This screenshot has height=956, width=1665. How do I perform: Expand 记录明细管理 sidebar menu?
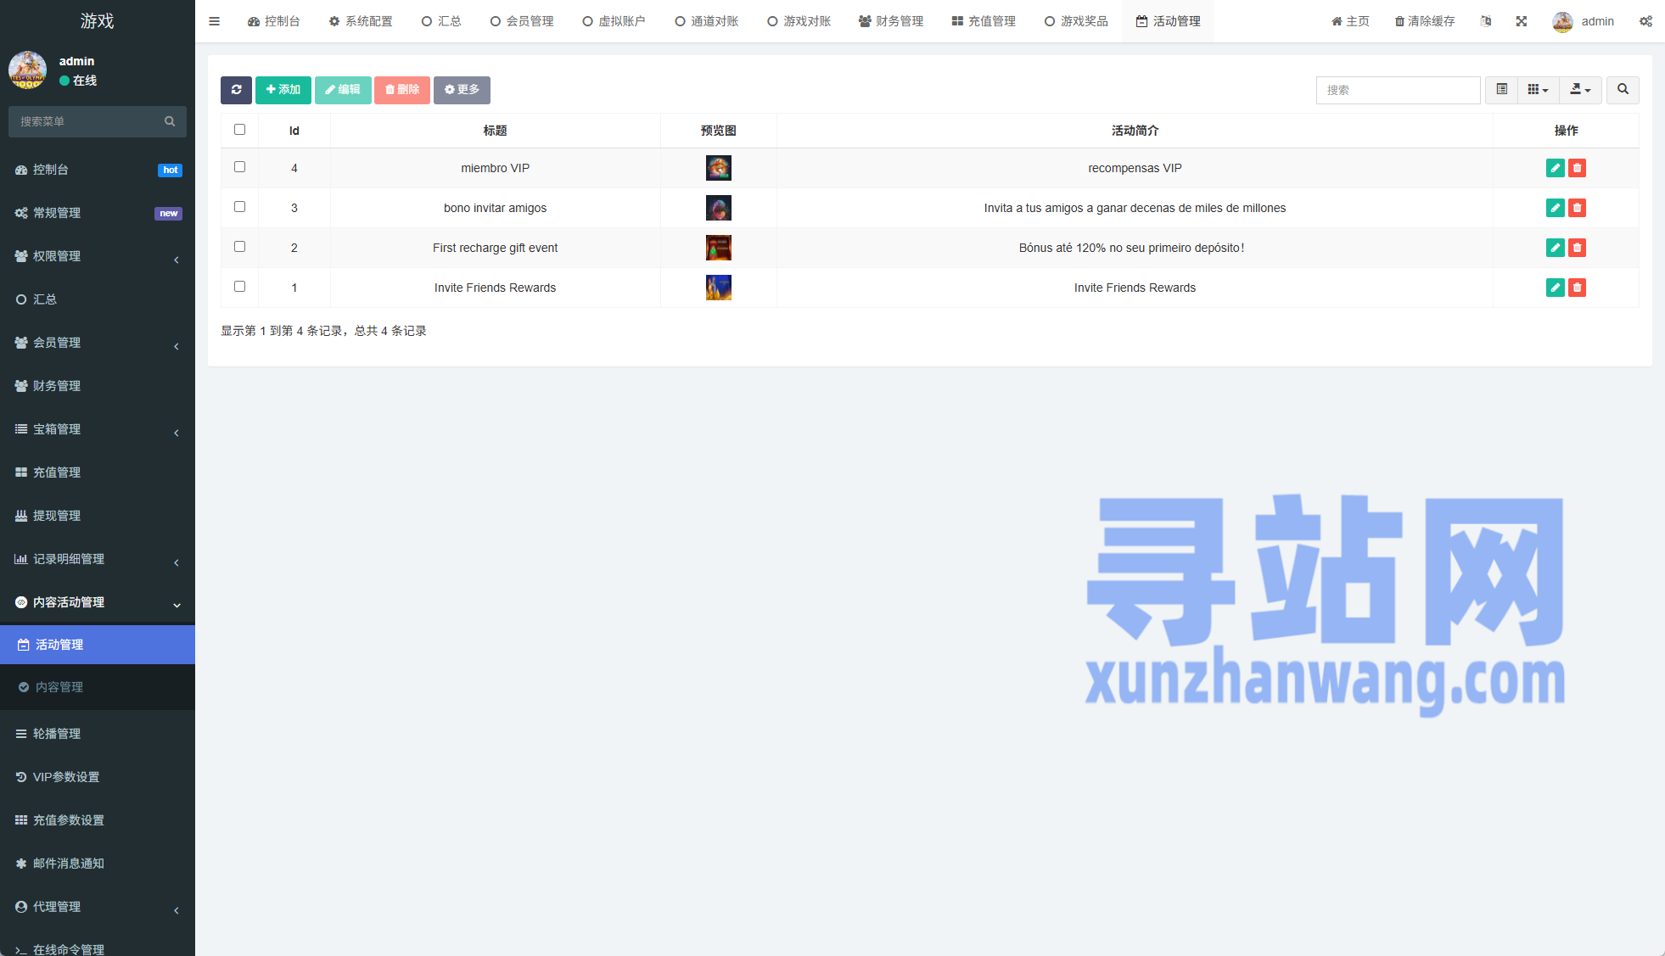pos(98,559)
